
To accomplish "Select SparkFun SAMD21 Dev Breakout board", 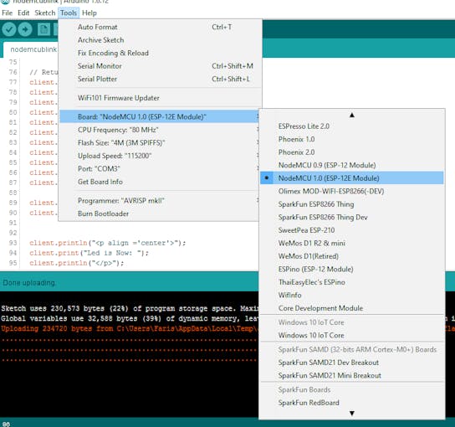I will click(351, 363).
